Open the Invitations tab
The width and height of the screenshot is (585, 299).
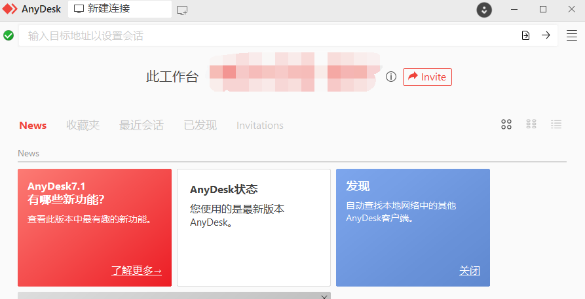coord(260,125)
